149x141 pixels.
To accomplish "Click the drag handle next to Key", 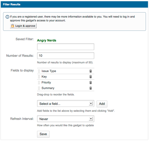I will (39, 77).
